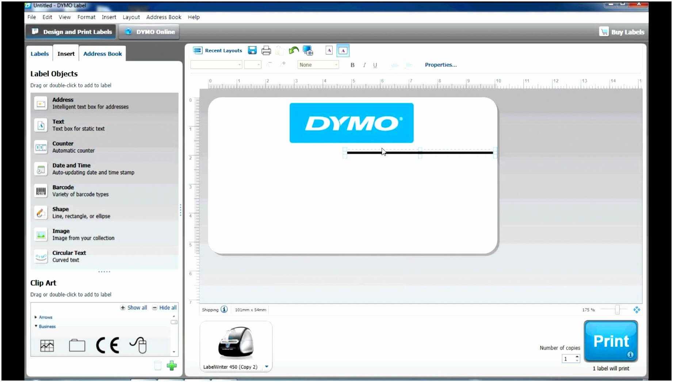Show all clip art categories
The image size is (673, 382).
pyautogui.click(x=134, y=308)
